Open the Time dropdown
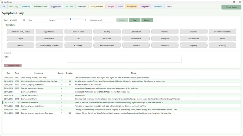 point(40,20)
